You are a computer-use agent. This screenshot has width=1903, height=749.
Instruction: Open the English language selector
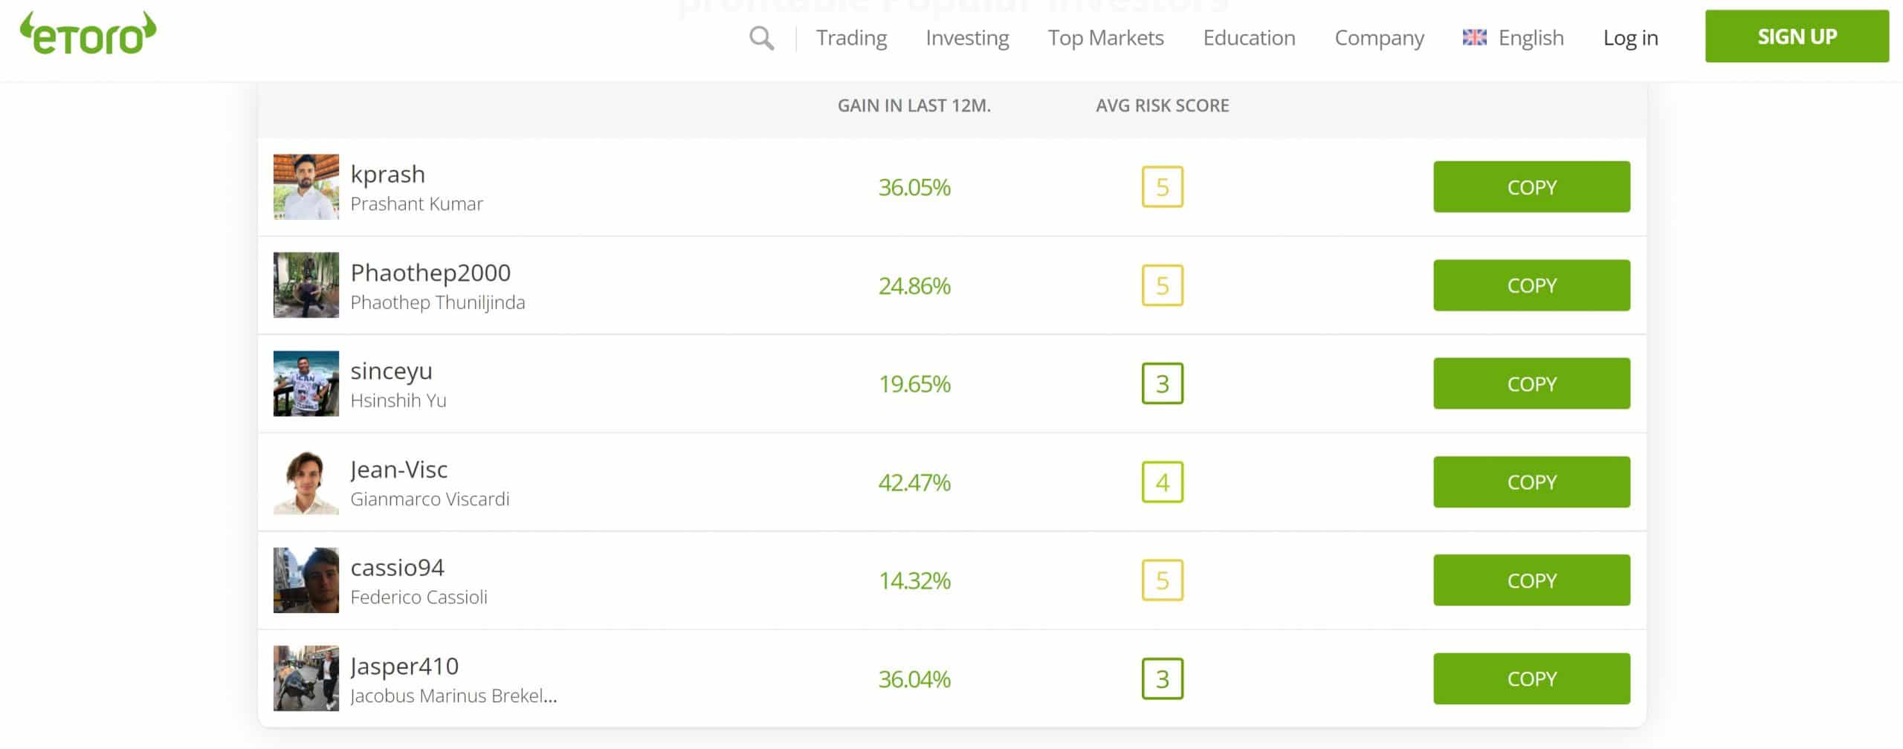(x=1531, y=37)
